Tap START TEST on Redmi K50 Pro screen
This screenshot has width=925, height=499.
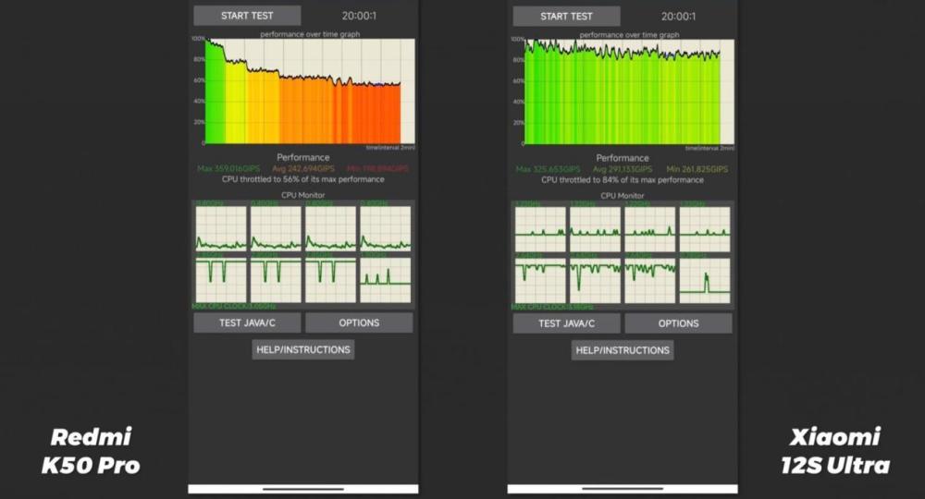(247, 16)
